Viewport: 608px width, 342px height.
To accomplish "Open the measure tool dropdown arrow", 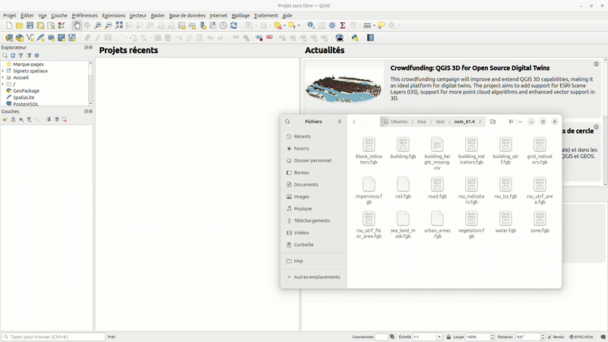I will click(374, 26).
